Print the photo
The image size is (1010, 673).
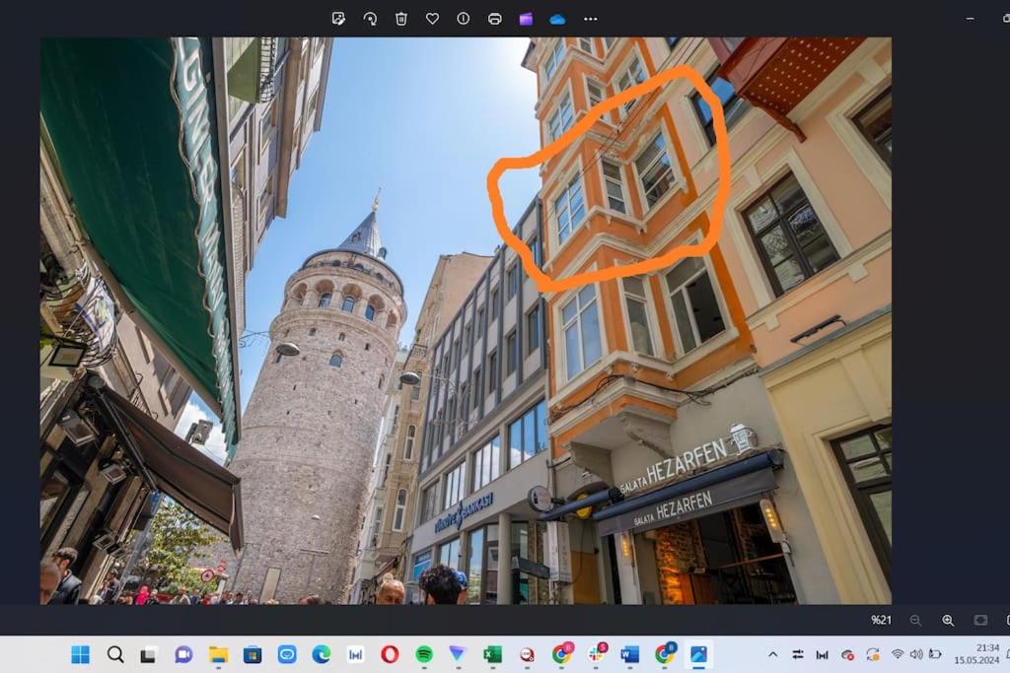point(495,19)
